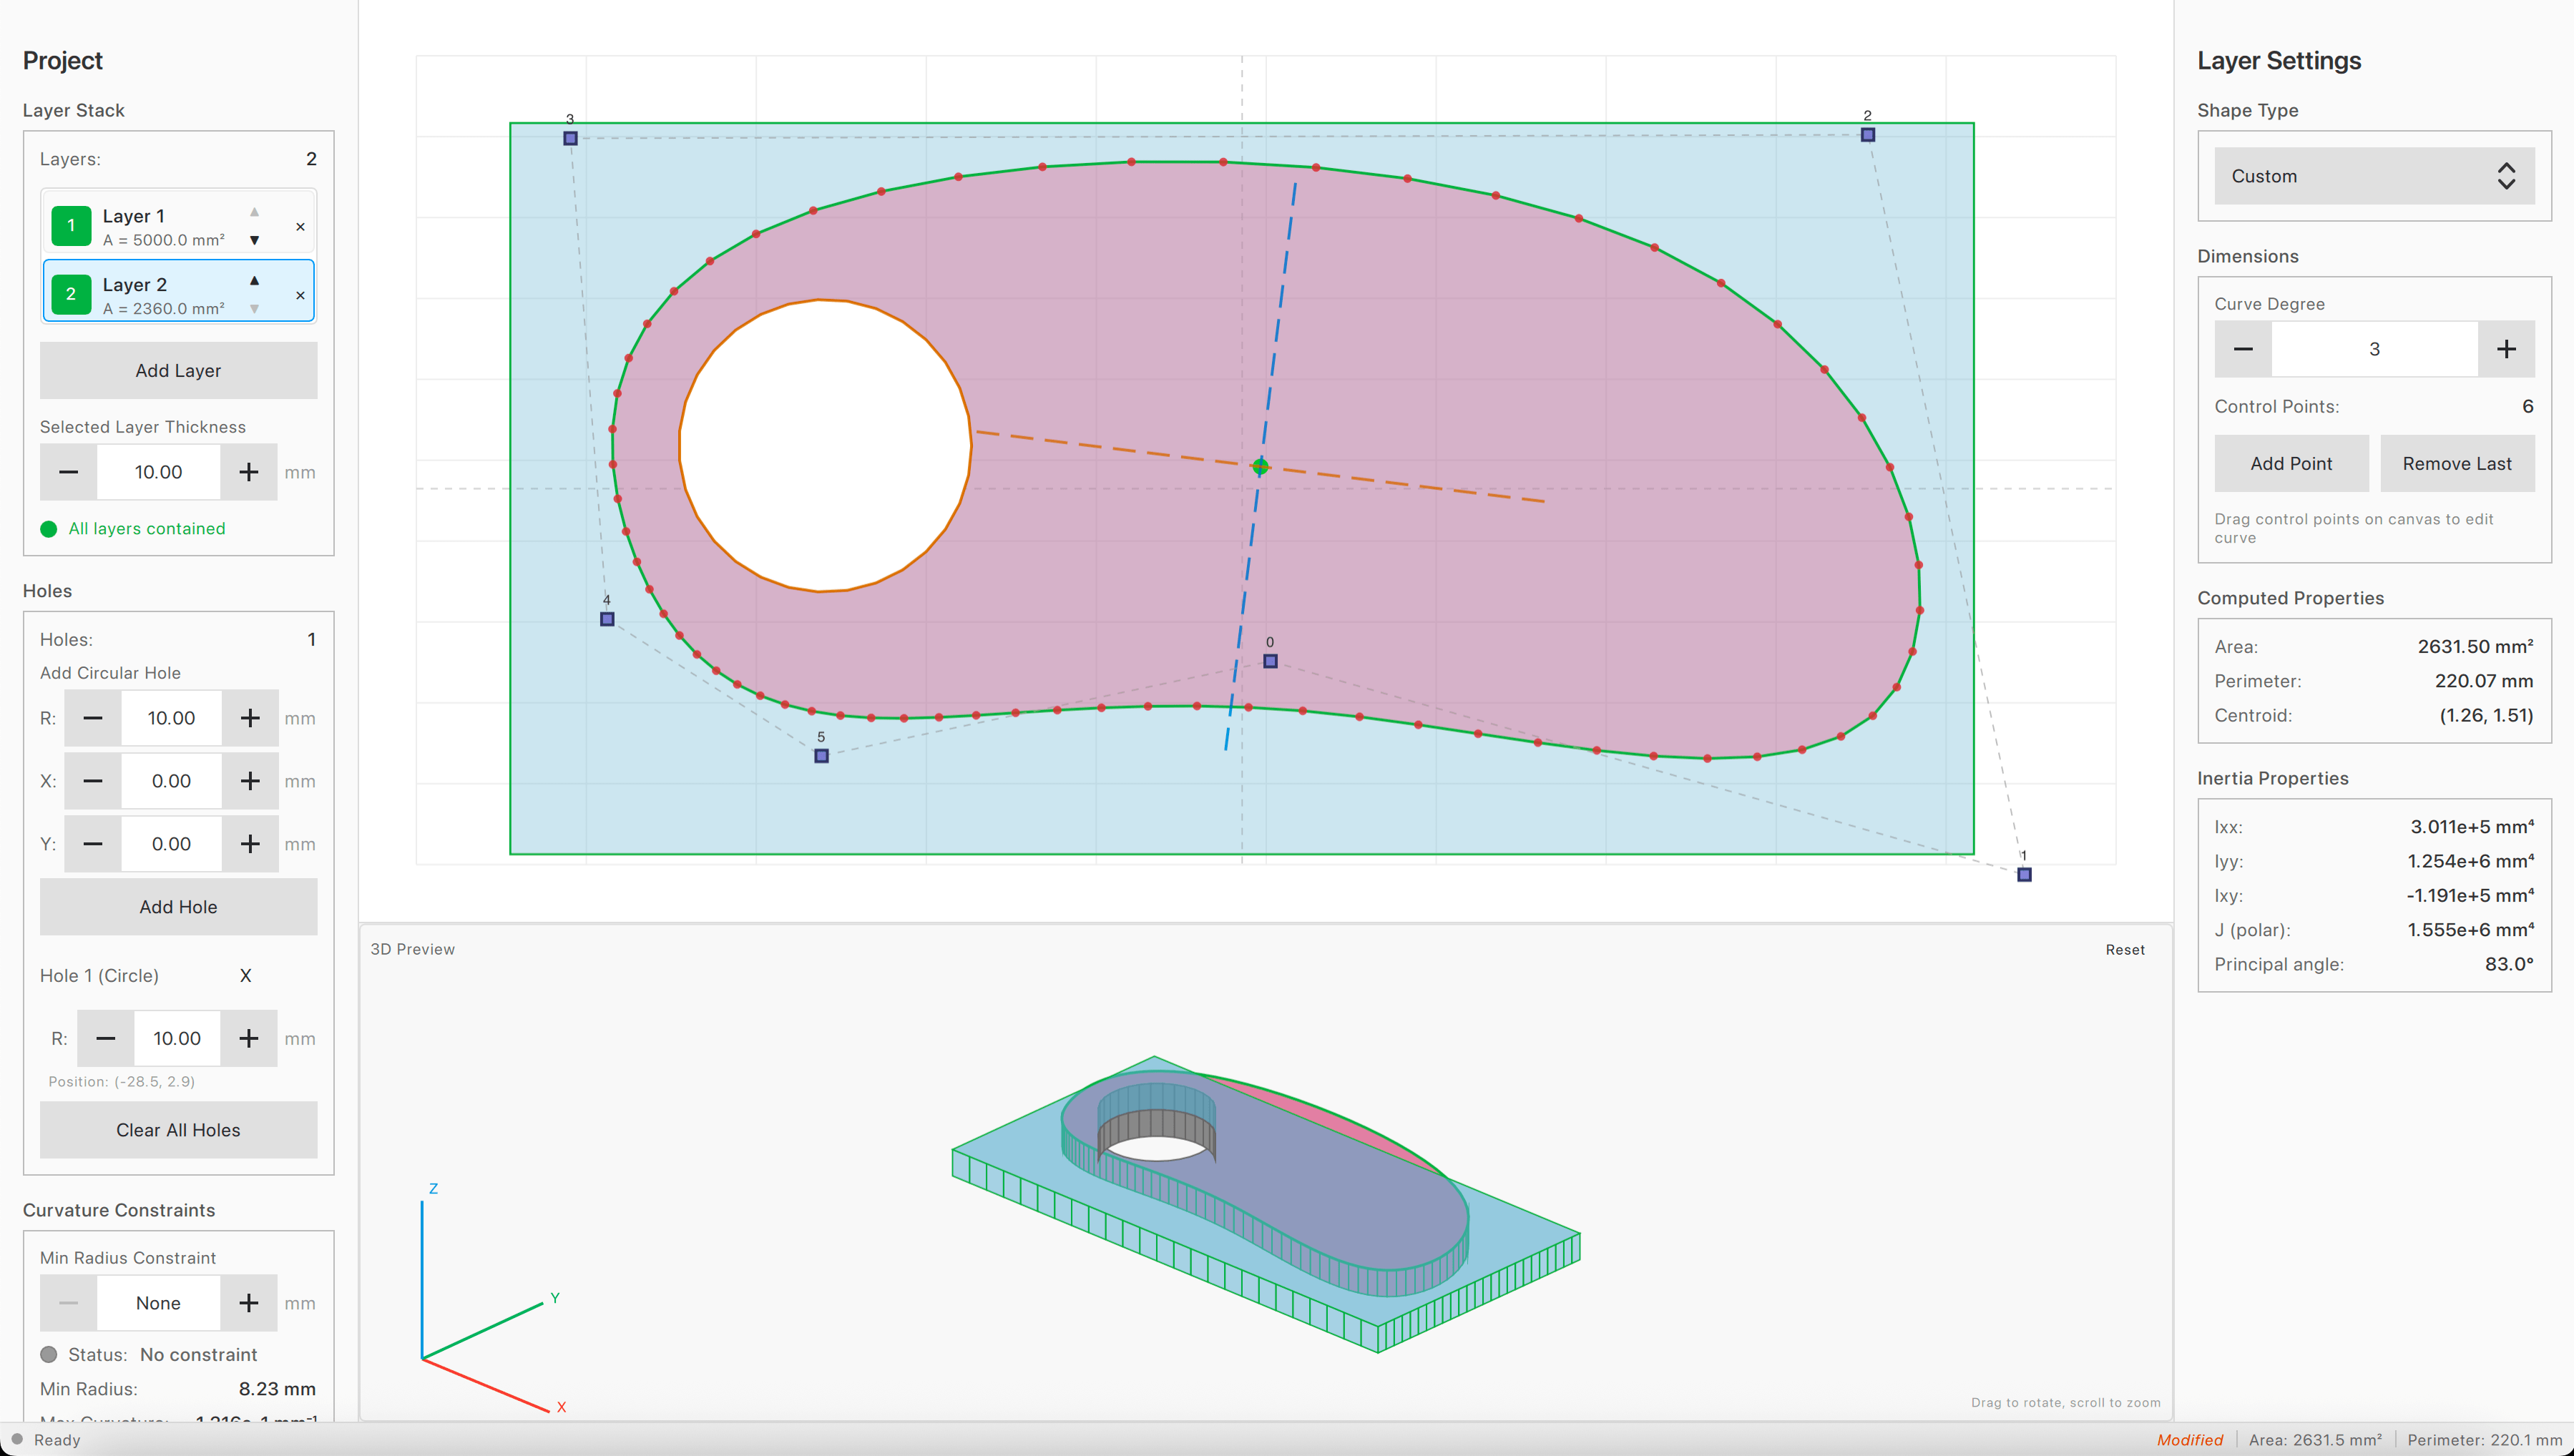
Task: Increase selected layer thickness with plus
Action: pos(249,472)
